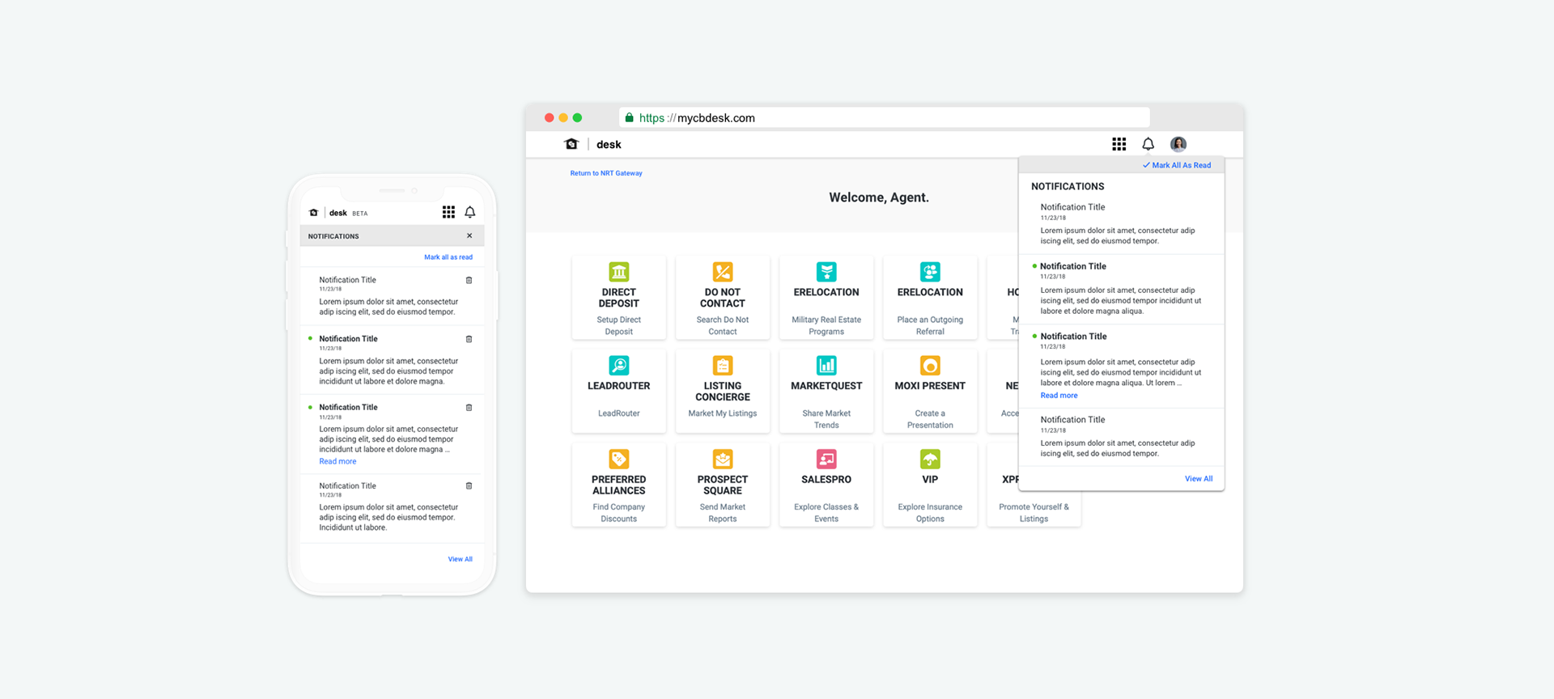Viewport: 1554px width, 699px height.
Task: Open the topmost notification in the desktop panel
Action: coord(1121,223)
